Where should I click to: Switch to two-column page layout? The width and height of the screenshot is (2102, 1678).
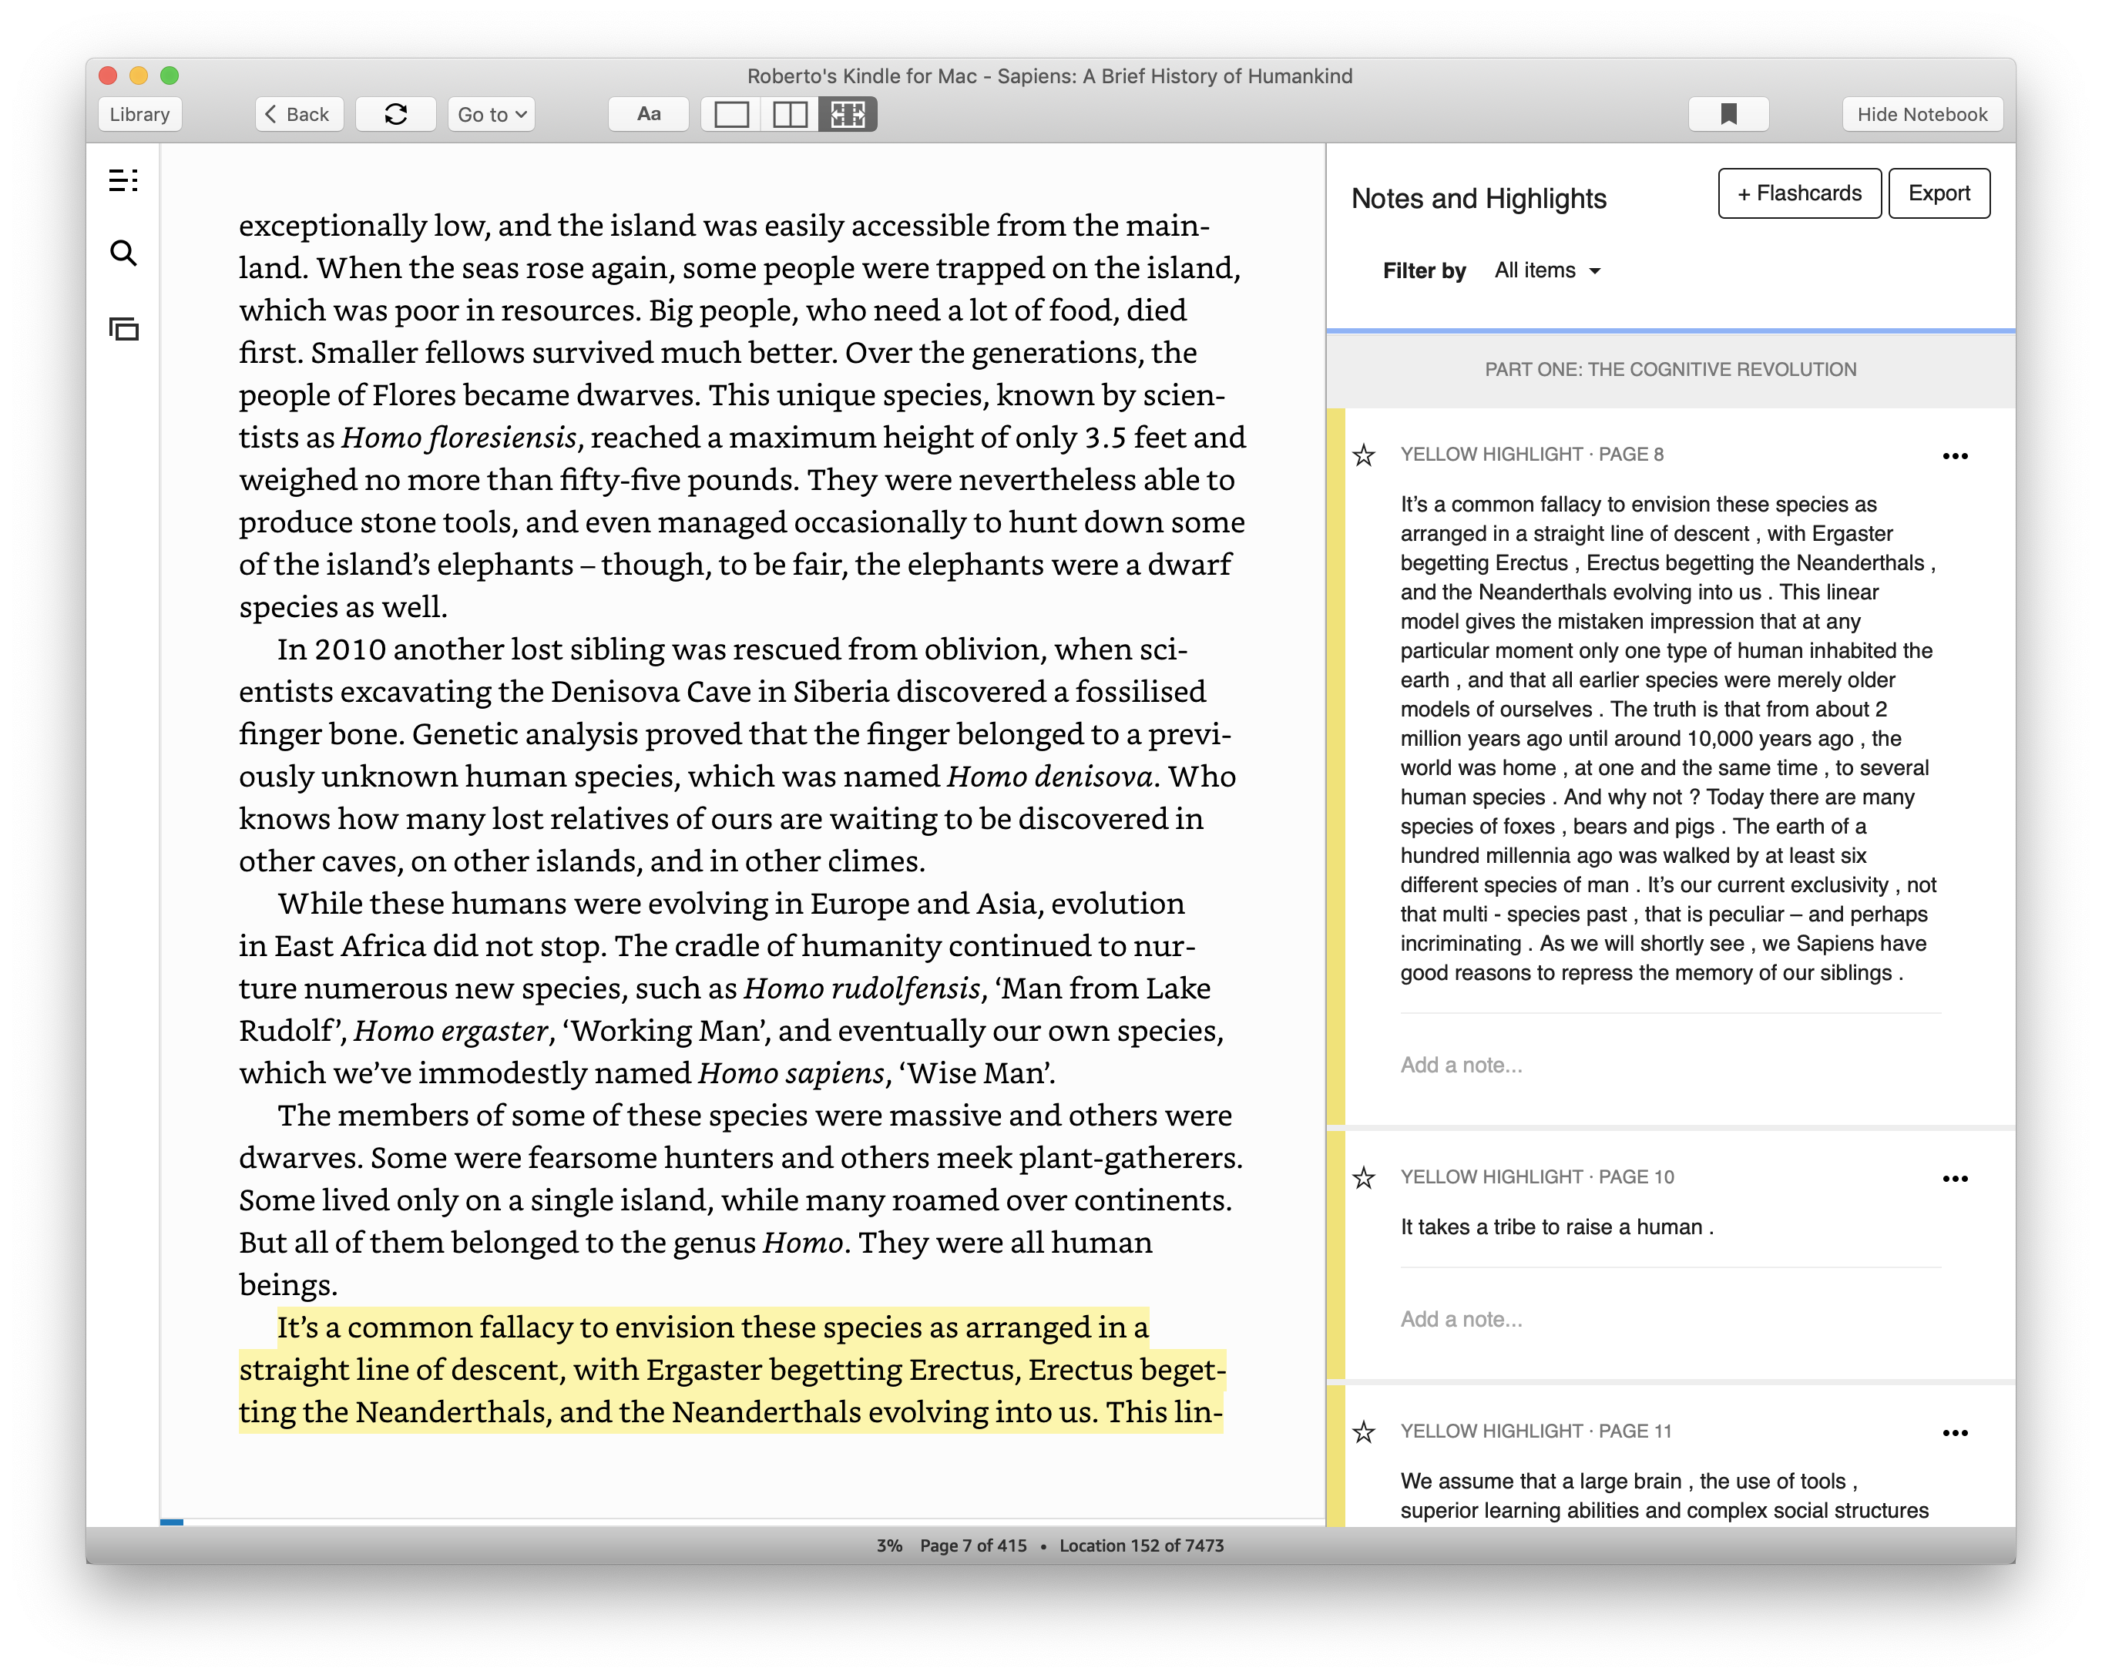[790, 114]
